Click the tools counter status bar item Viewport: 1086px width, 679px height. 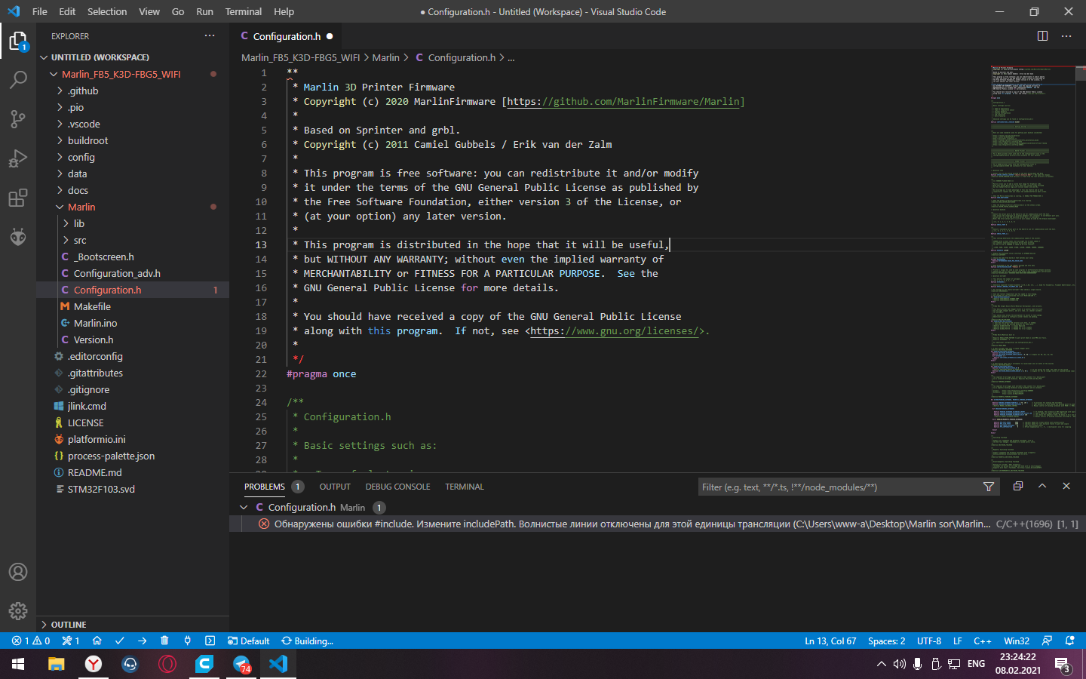pyautogui.click(x=71, y=641)
